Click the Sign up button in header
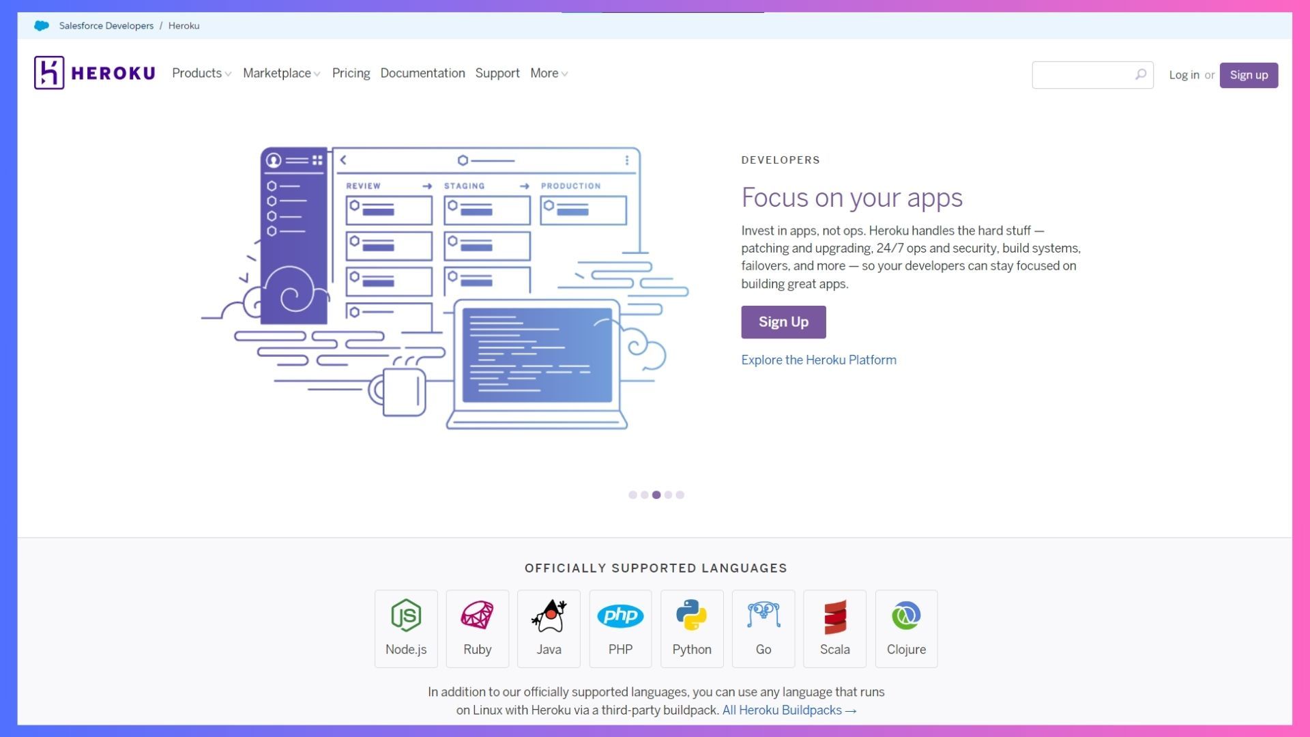Viewport: 1310px width, 737px height. [1249, 75]
